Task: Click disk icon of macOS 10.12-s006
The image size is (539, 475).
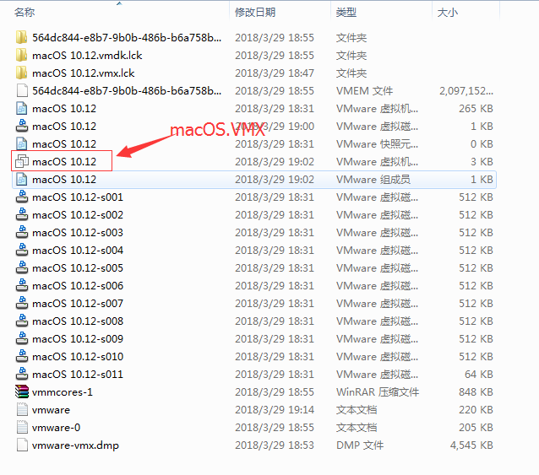Action: [x=22, y=285]
